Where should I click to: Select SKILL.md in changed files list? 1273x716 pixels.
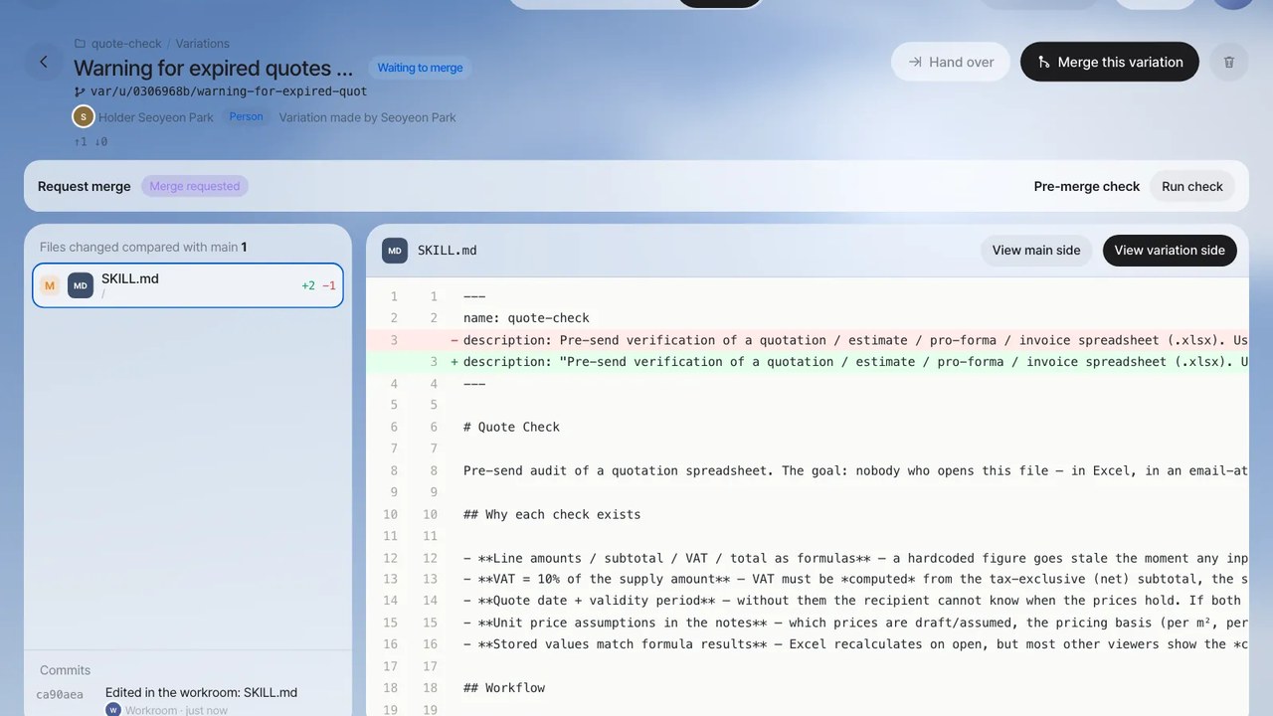point(188,285)
